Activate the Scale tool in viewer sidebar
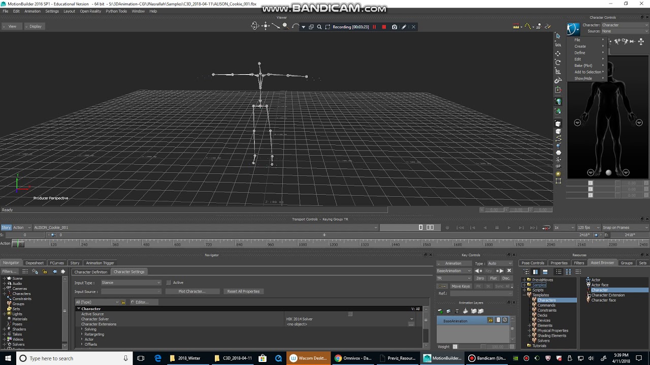The width and height of the screenshot is (650, 365). tap(558, 71)
